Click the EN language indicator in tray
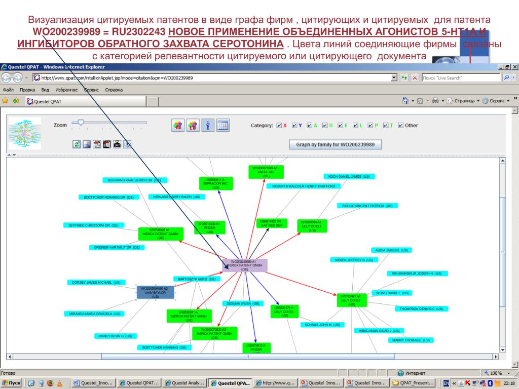 pyautogui.click(x=446, y=383)
